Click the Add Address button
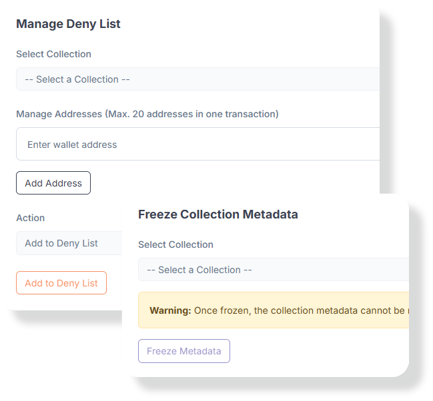 53,183
